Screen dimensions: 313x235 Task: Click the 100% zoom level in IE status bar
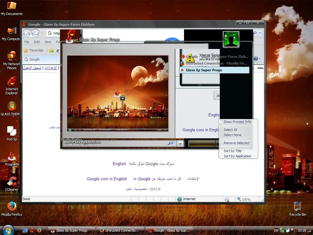246,200
